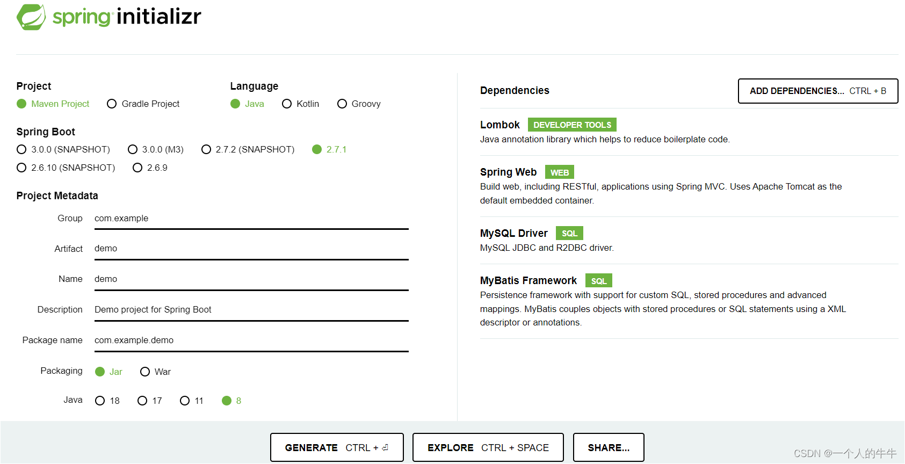Select Java version 17
Screen dimensions: 905x464
[x=150, y=401]
